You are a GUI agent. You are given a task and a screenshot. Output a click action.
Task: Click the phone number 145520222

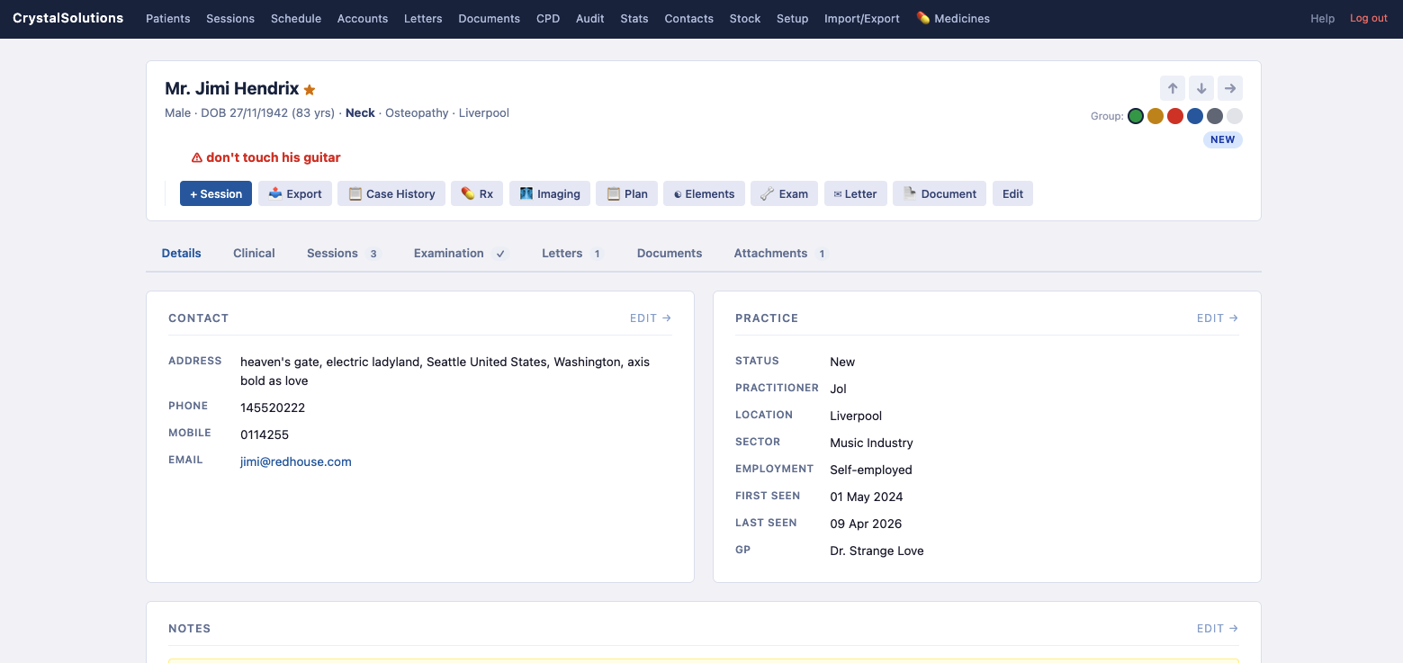tap(273, 408)
